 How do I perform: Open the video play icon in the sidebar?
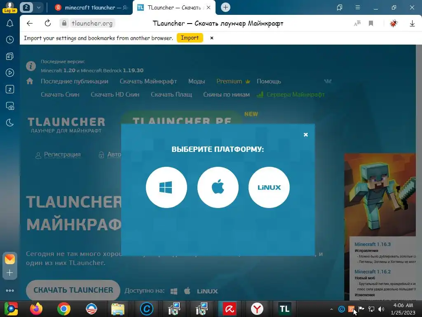10,73
